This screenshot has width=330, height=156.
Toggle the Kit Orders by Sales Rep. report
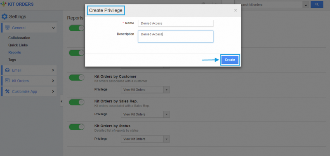click(x=77, y=102)
